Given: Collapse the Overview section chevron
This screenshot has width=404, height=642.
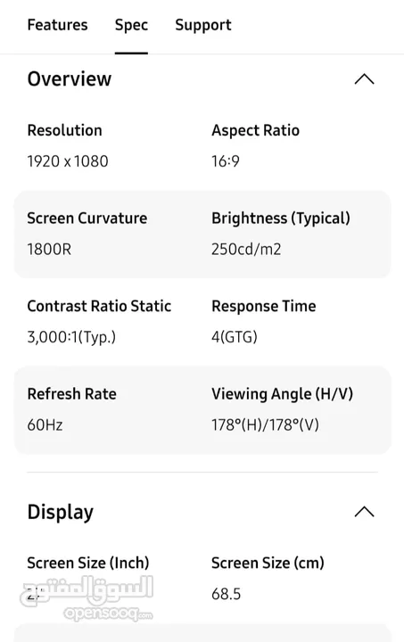Looking at the screenshot, I should tap(364, 79).
